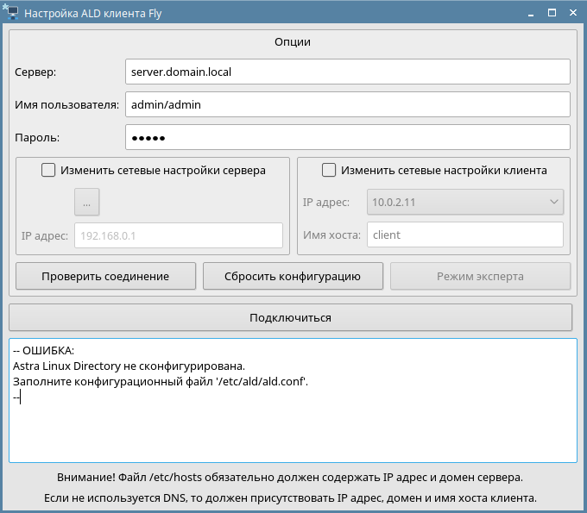Click the ALD client app icon in title bar
587x513 pixels.
pos(10,12)
